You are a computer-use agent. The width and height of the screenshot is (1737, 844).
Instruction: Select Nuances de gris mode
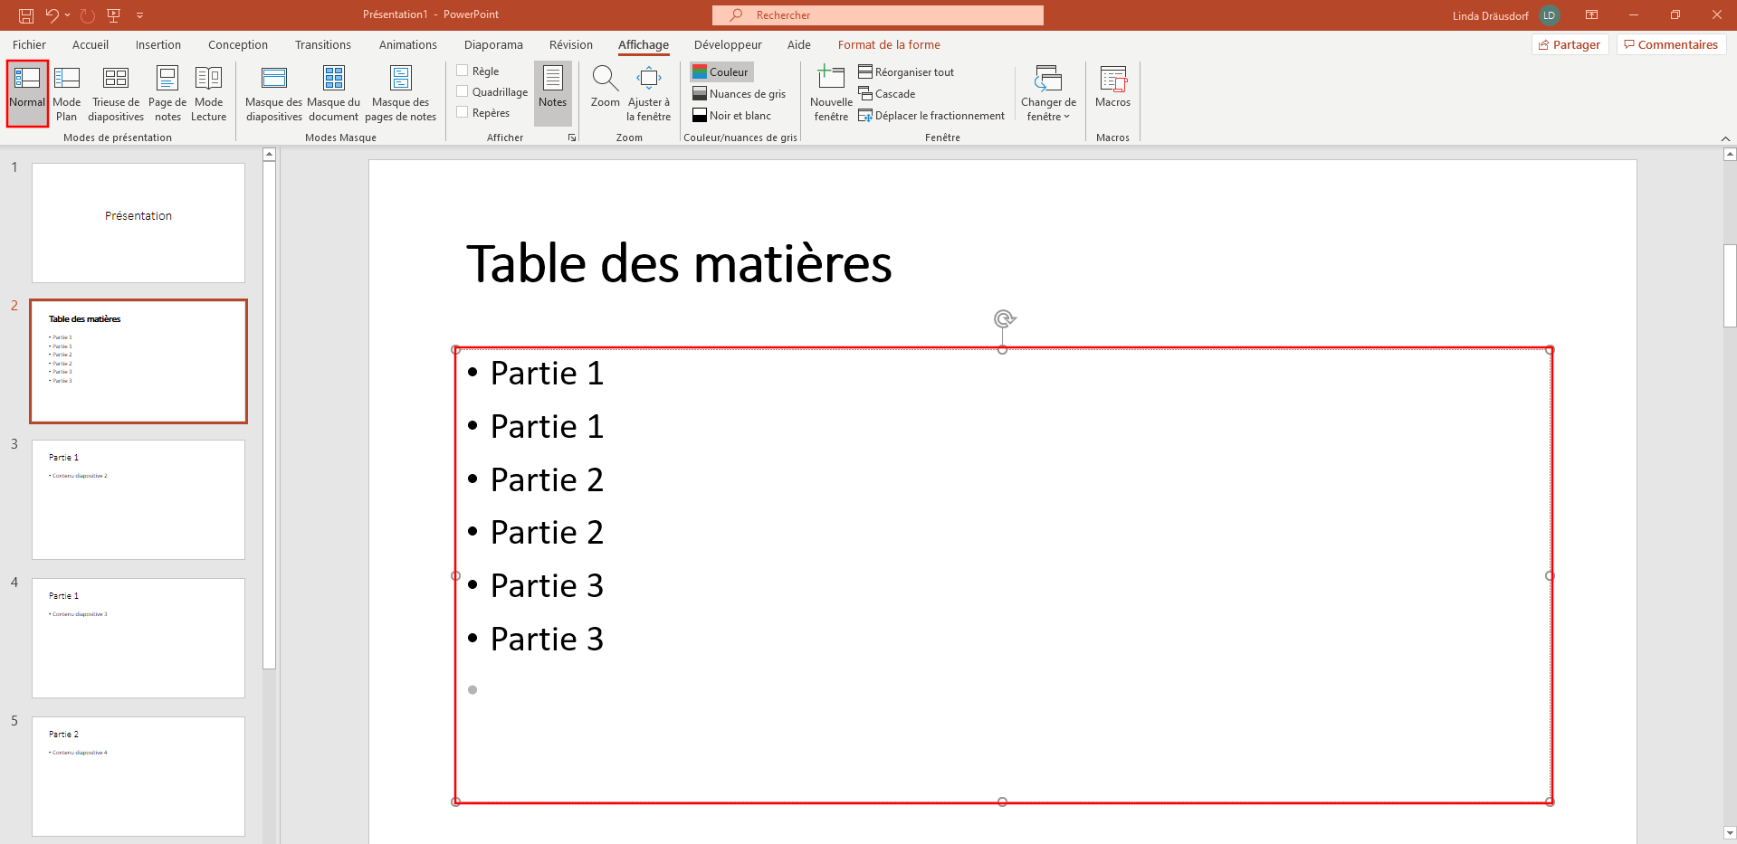pyautogui.click(x=740, y=93)
